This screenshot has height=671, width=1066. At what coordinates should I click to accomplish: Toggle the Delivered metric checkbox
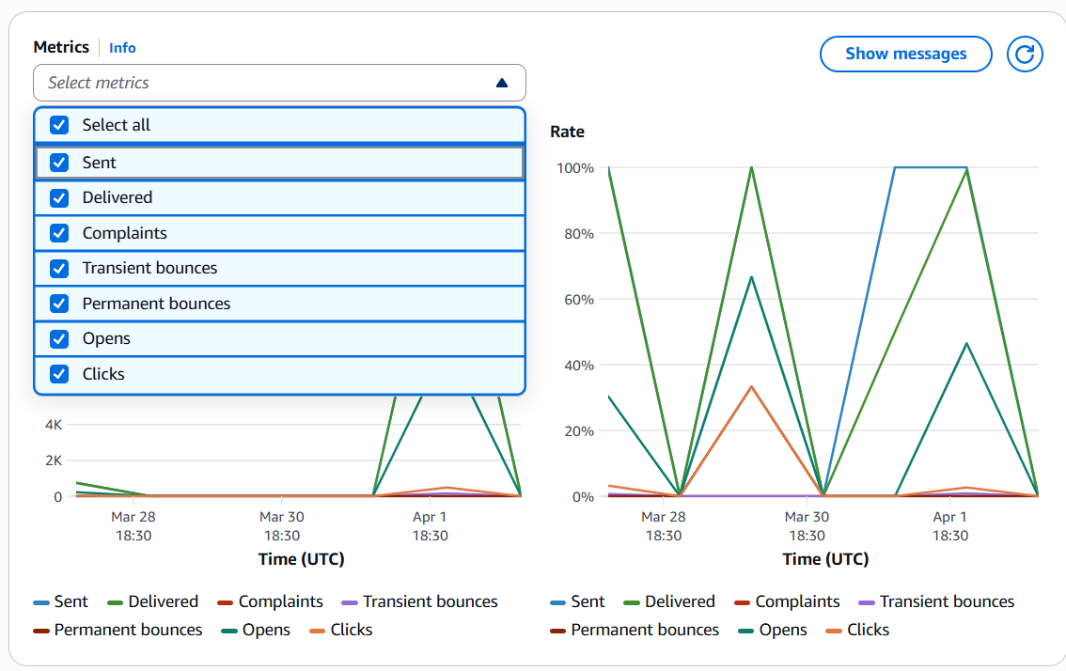[x=59, y=198]
